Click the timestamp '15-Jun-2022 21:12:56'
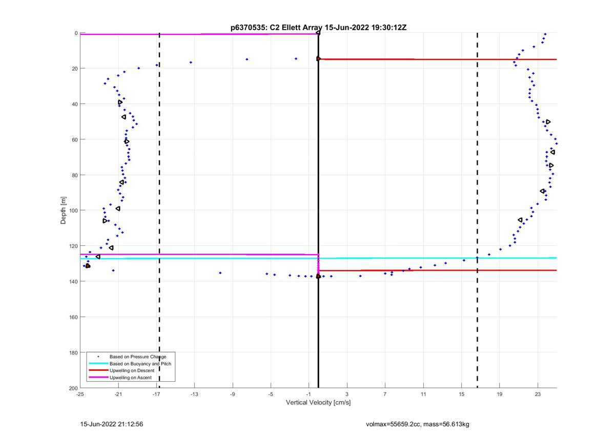The height and width of the screenshot is (436, 615). pyautogui.click(x=111, y=424)
